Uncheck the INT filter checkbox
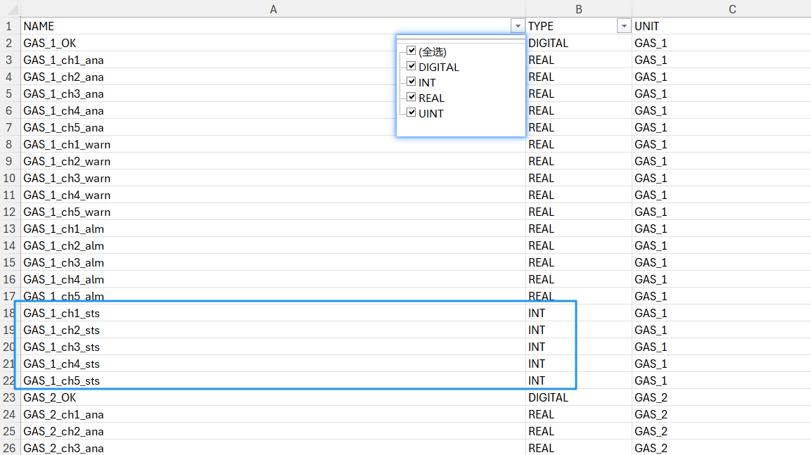The height and width of the screenshot is (455, 811). (411, 82)
